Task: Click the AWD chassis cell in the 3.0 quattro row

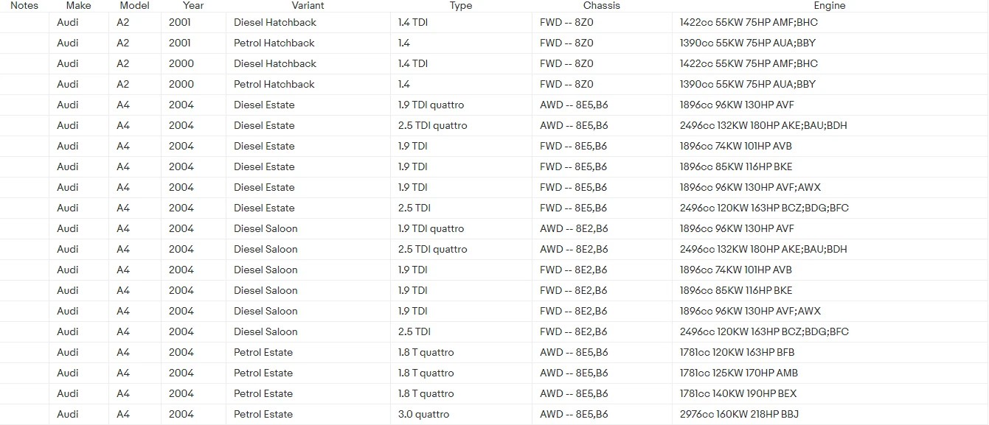Action: coord(574,414)
